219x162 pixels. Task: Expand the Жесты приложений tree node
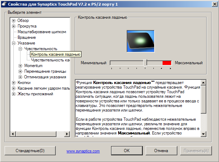[13, 94]
